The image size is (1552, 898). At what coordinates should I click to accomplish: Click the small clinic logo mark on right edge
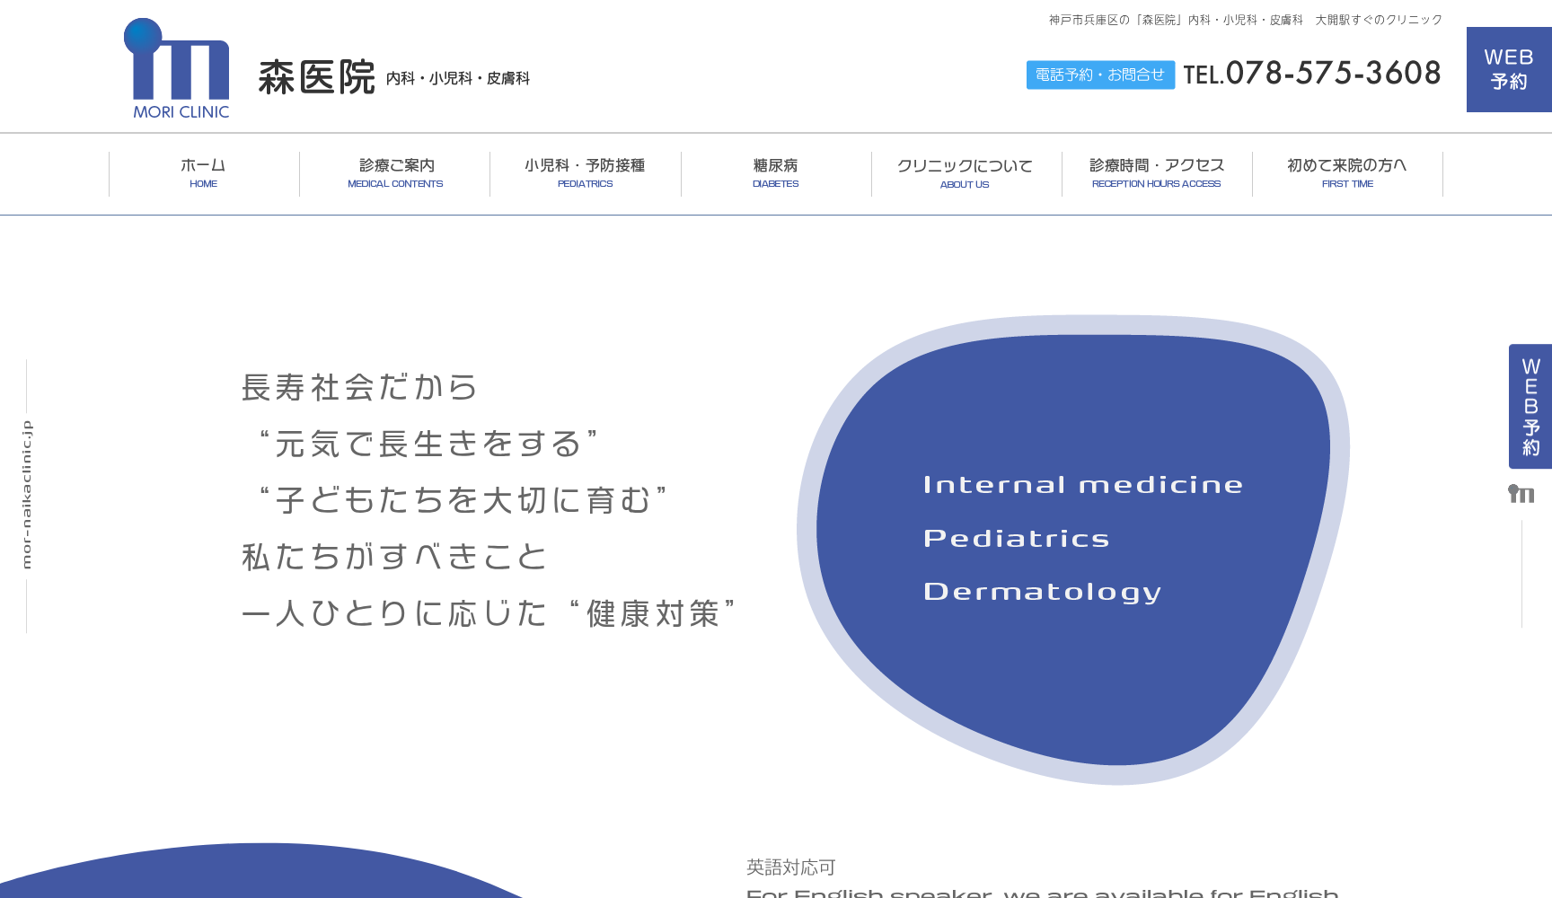[x=1521, y=494]
